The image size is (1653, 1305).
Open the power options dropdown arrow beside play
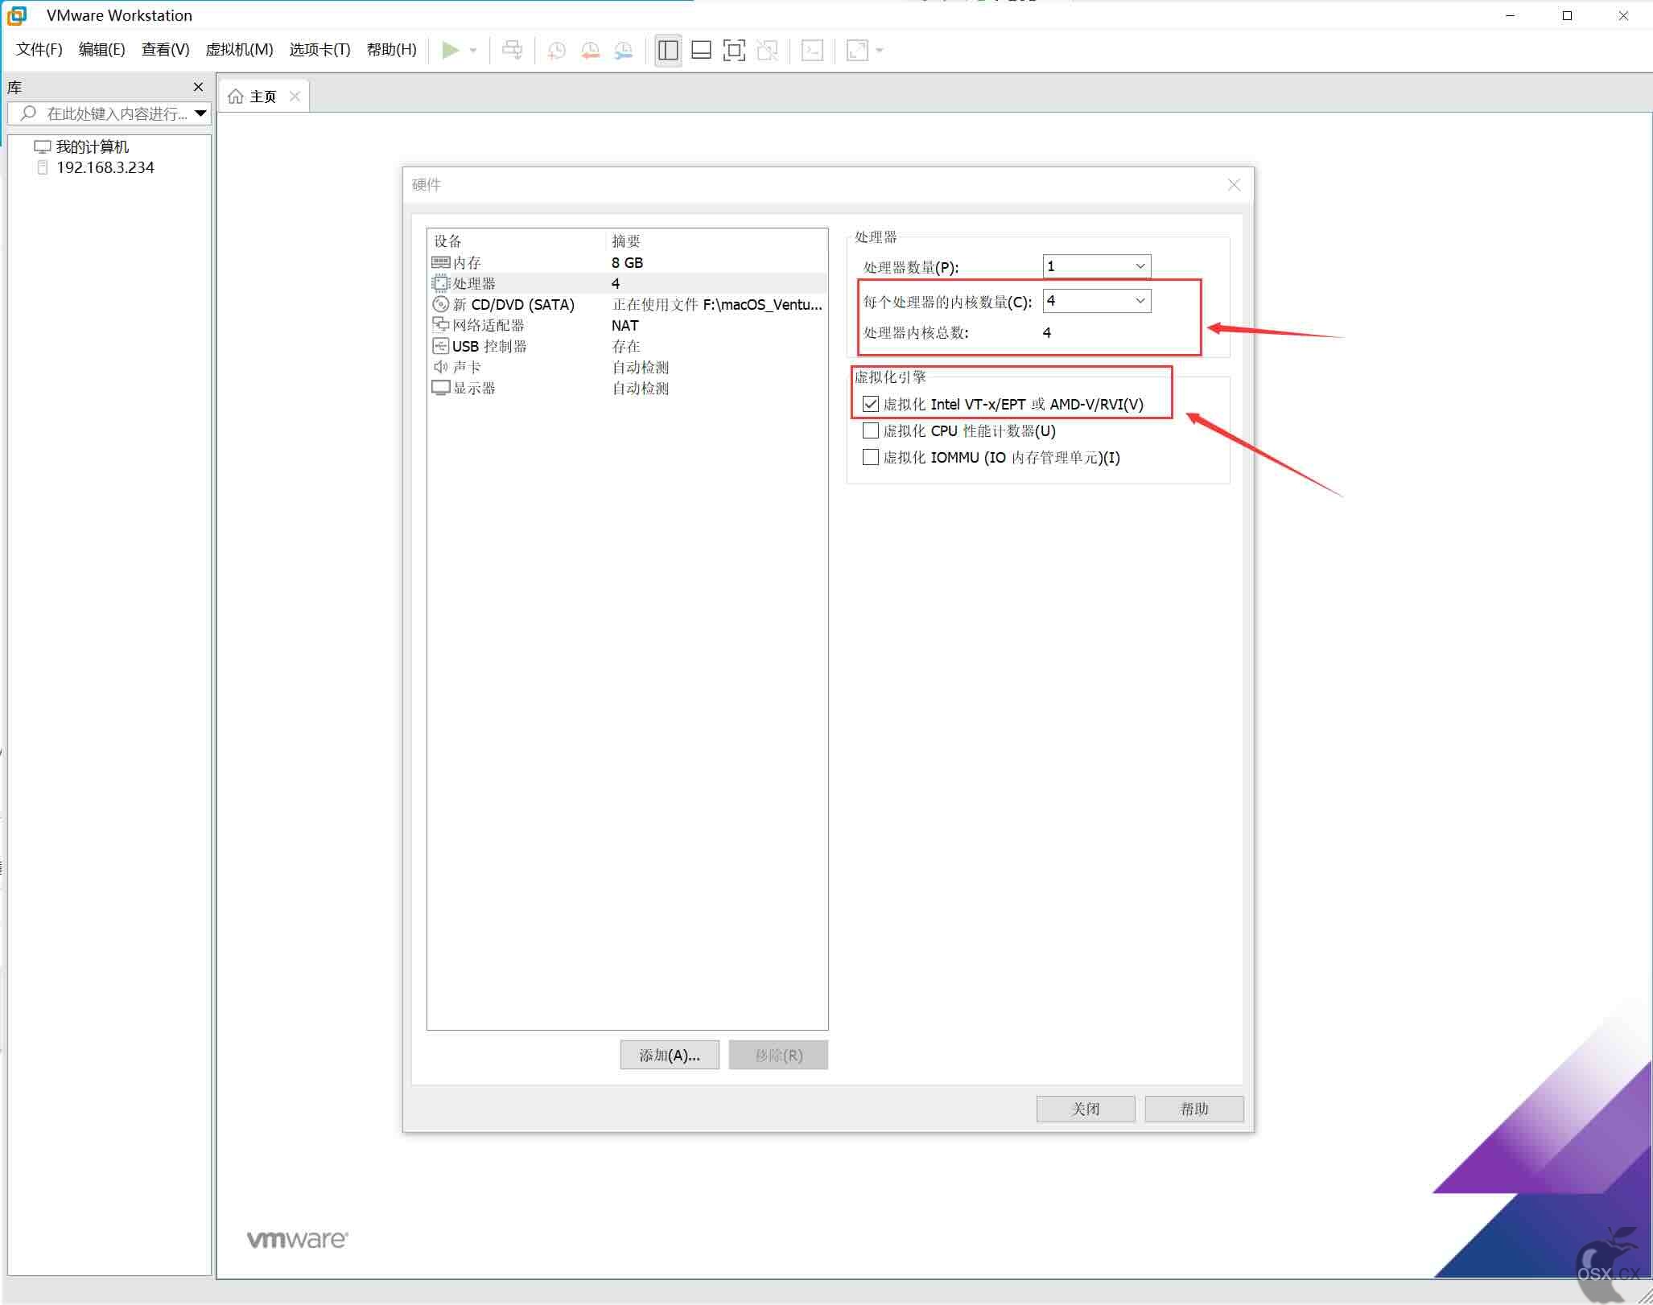click(x=473, y=51)
